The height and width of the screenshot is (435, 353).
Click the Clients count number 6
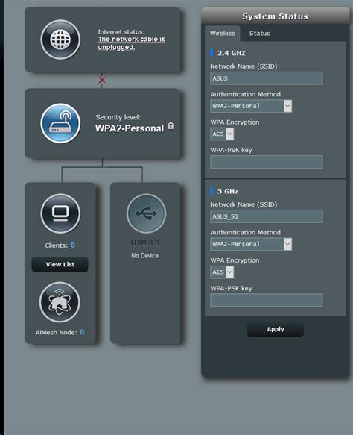[x=73, y=245]
